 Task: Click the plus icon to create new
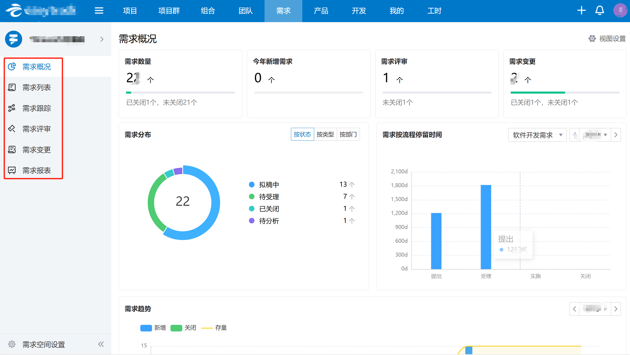click(x=581, y=11)
